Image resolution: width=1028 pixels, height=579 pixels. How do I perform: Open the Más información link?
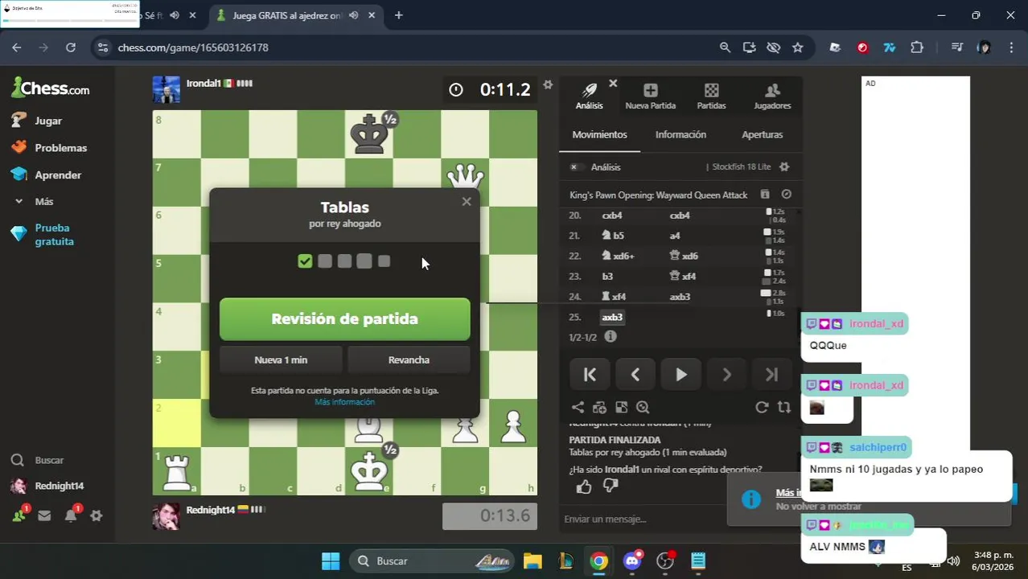(344, 402)
